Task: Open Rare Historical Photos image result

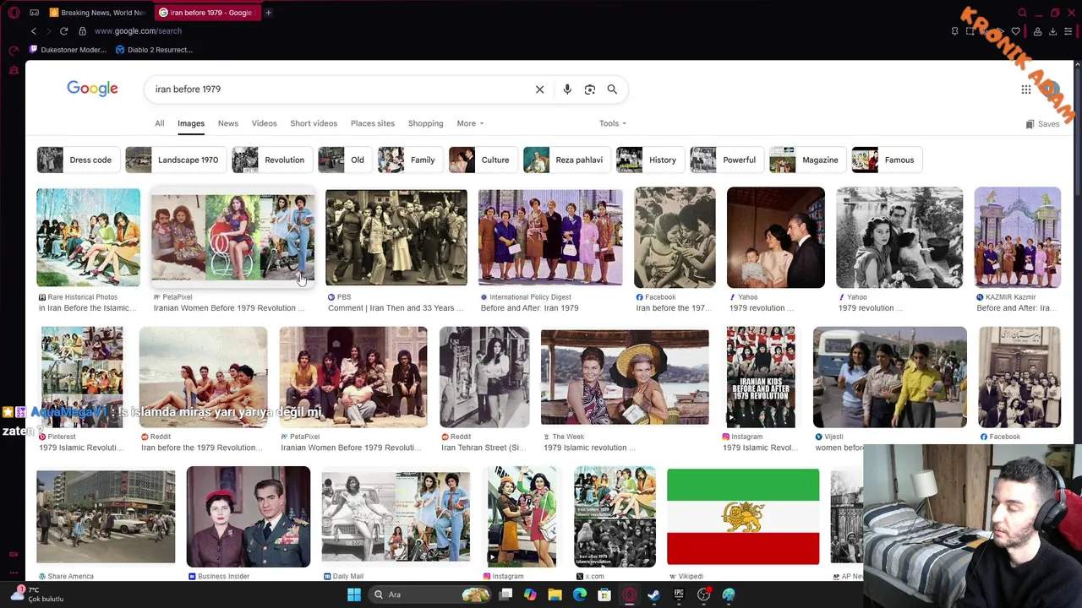Action: [88, 237]
